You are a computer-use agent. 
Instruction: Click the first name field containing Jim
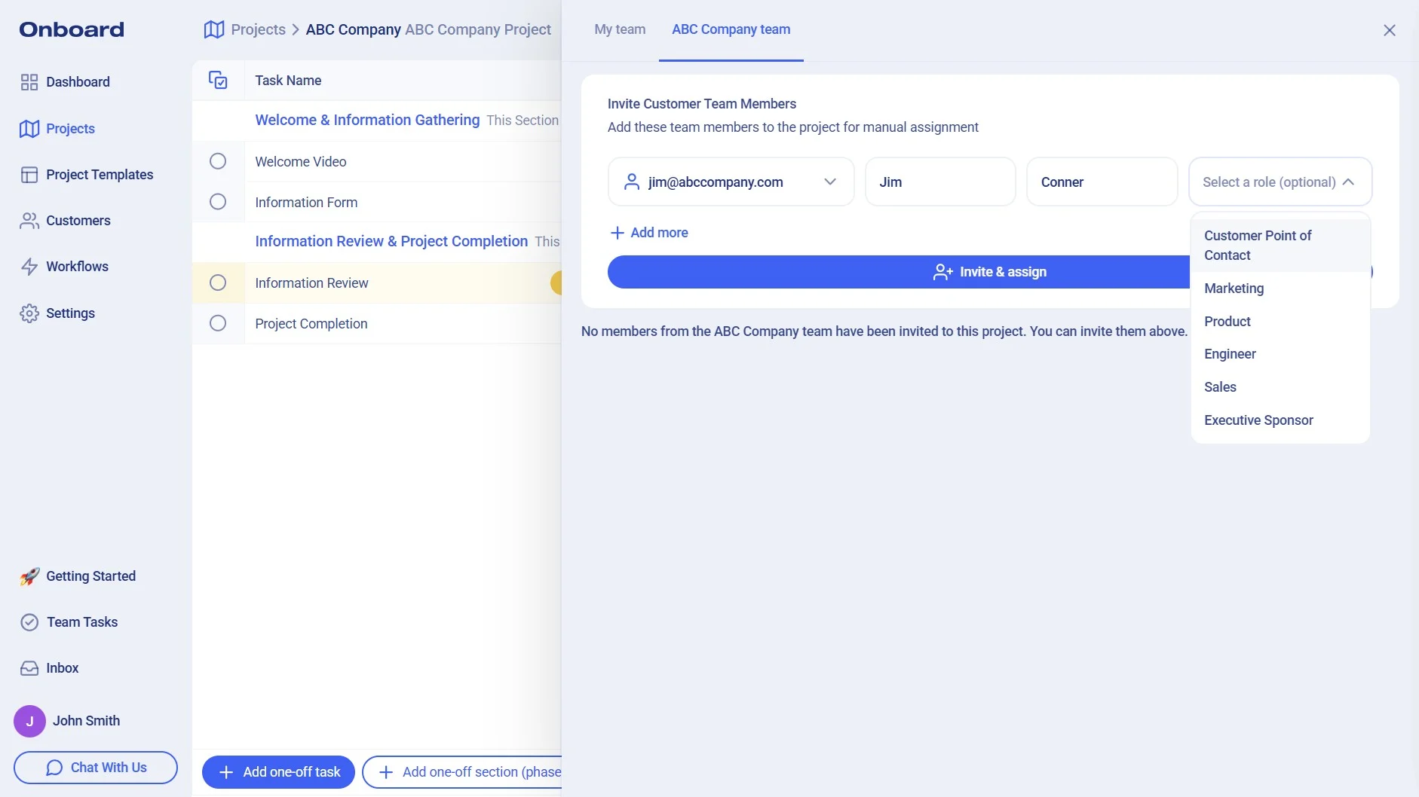coord(939,182)
